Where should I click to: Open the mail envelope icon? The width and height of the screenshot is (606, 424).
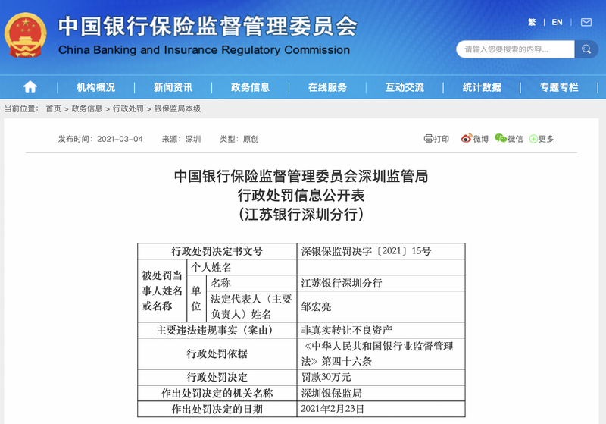[x=586, y=22]
